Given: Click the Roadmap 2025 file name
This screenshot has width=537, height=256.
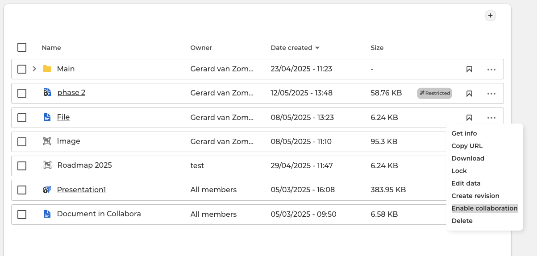Looking at the screenshot, I should pos(85,165).
